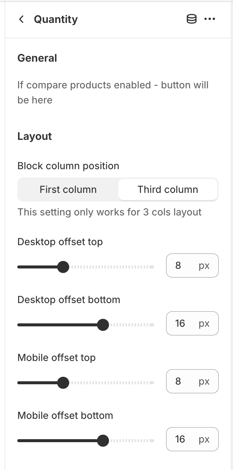
Task: Click the Desktop offset bottom slider handle
Action: tap(103, 325)
